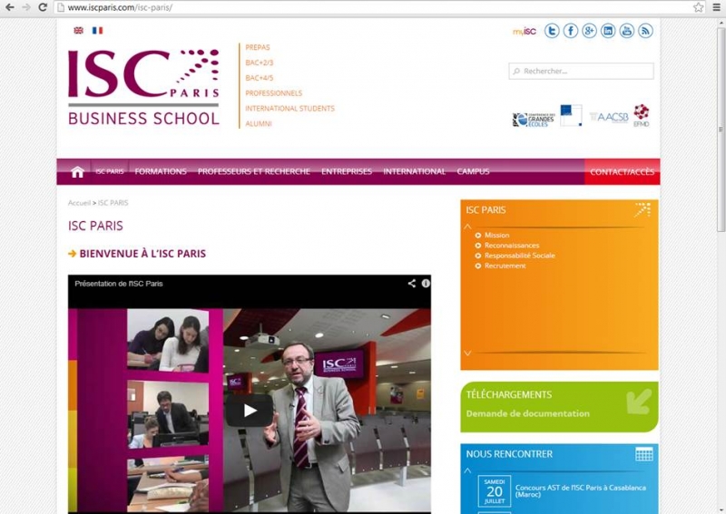The image size is (726, 514).
Task: Open the LinkedIn social icon
Action: coord(608,31)
